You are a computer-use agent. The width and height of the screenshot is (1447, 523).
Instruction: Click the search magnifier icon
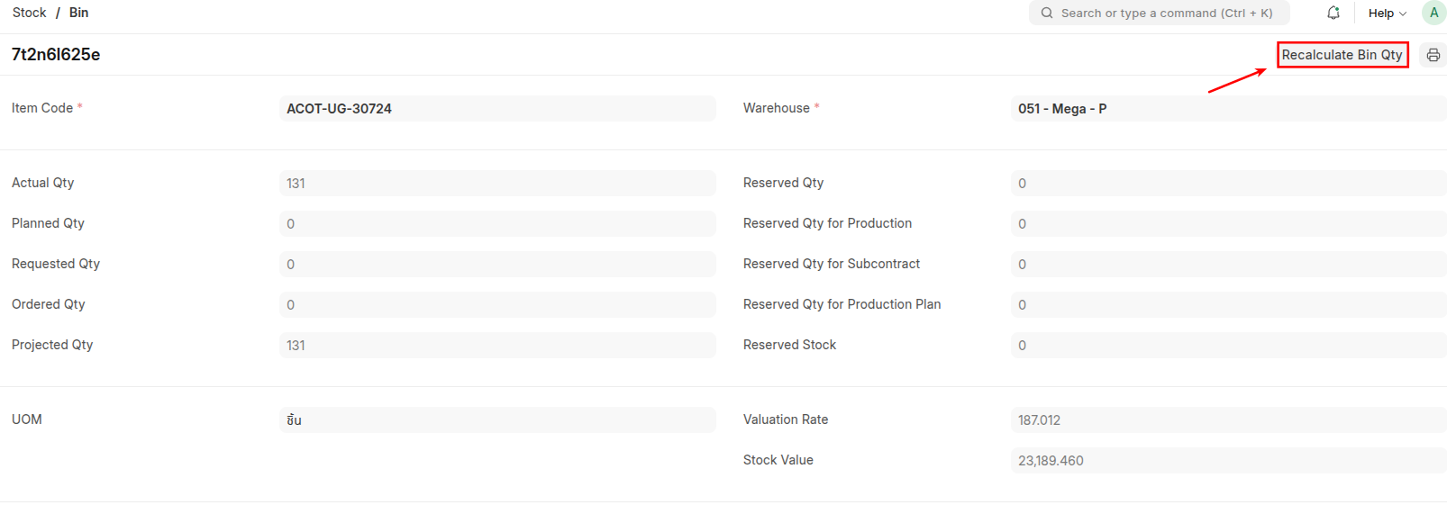[1046, 13]
